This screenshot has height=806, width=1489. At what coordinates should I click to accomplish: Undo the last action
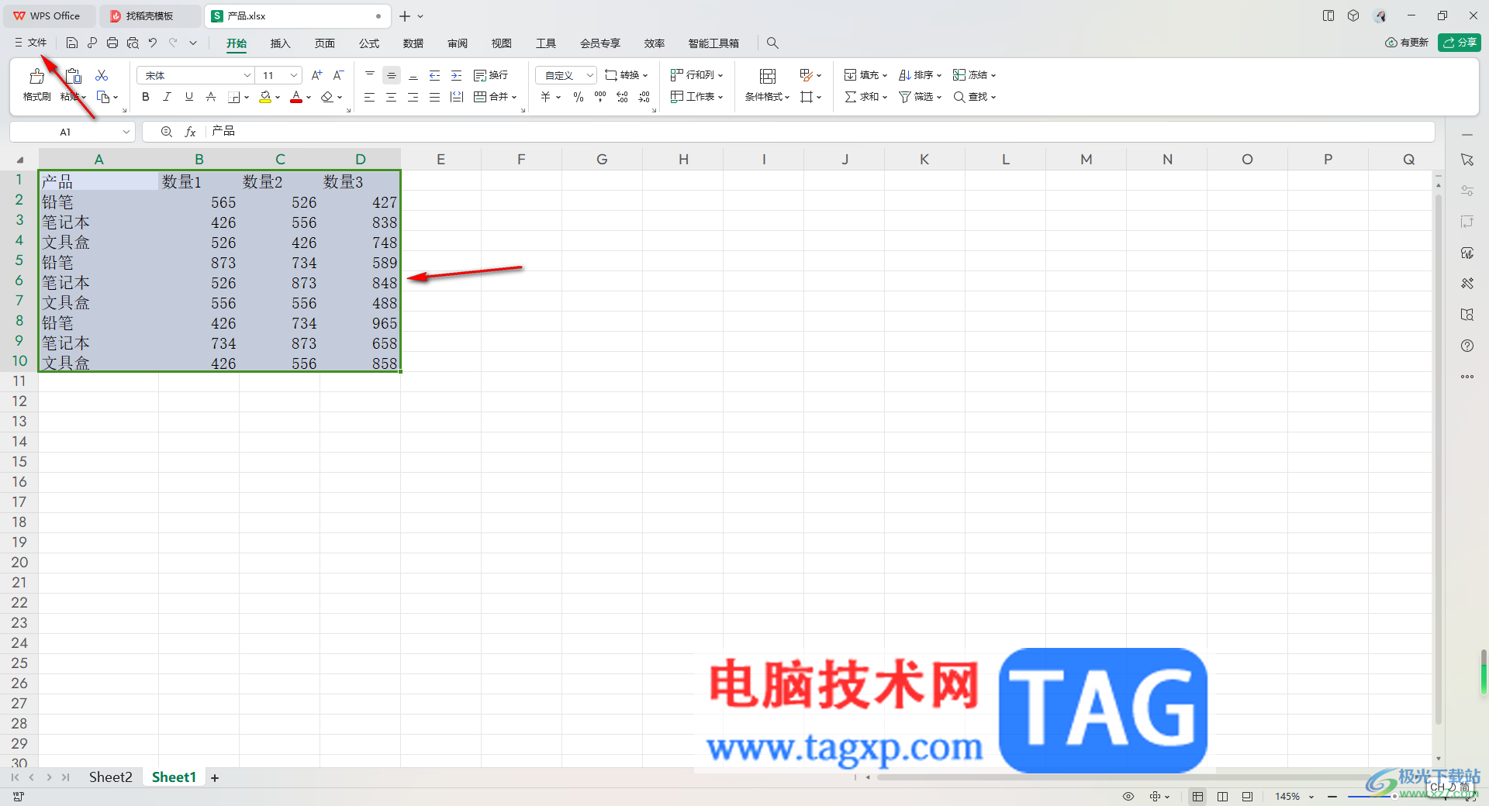153,43
